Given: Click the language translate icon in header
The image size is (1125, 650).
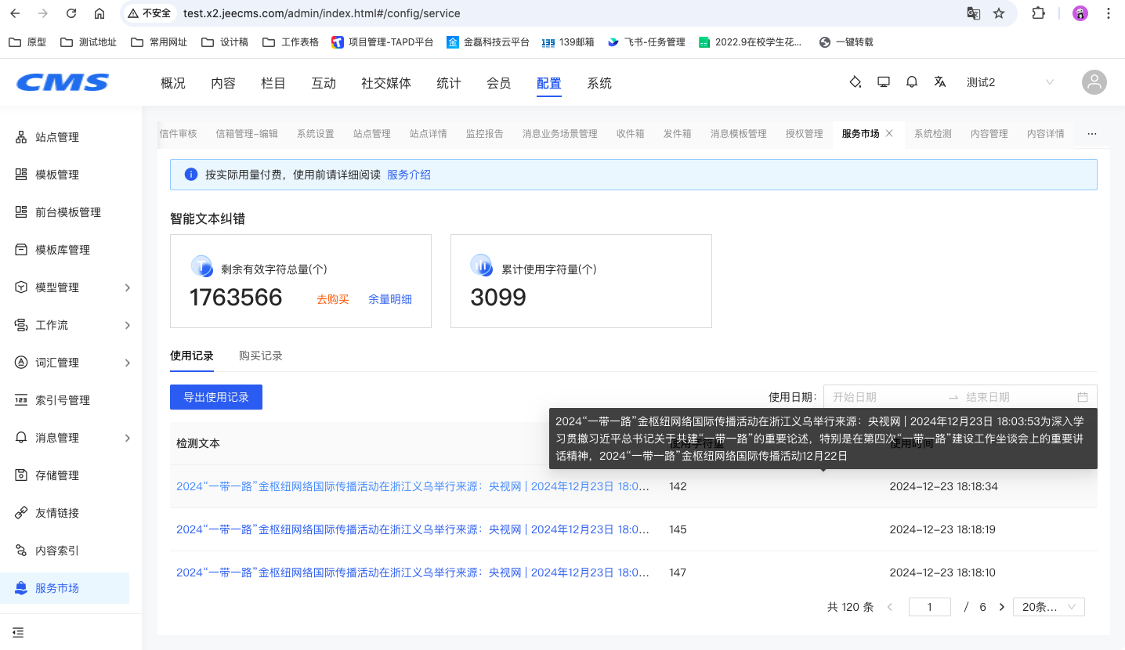Looking at the screenshot, I should point(940,82).
